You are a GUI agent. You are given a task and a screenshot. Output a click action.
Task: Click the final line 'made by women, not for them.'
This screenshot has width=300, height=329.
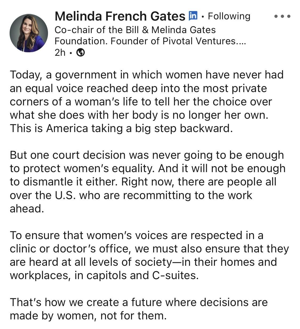pos(88,316)
